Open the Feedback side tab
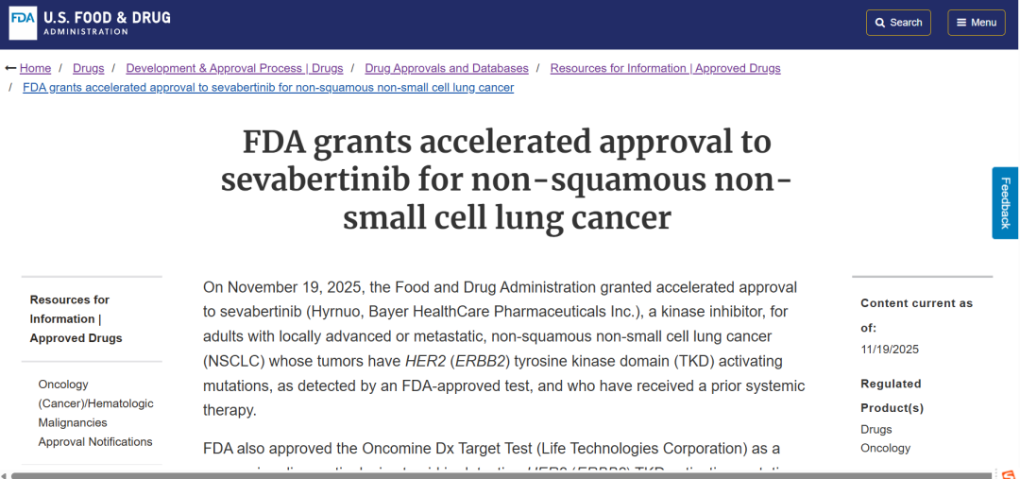This screenshot has width=1020, height=479. point(1005,203)
